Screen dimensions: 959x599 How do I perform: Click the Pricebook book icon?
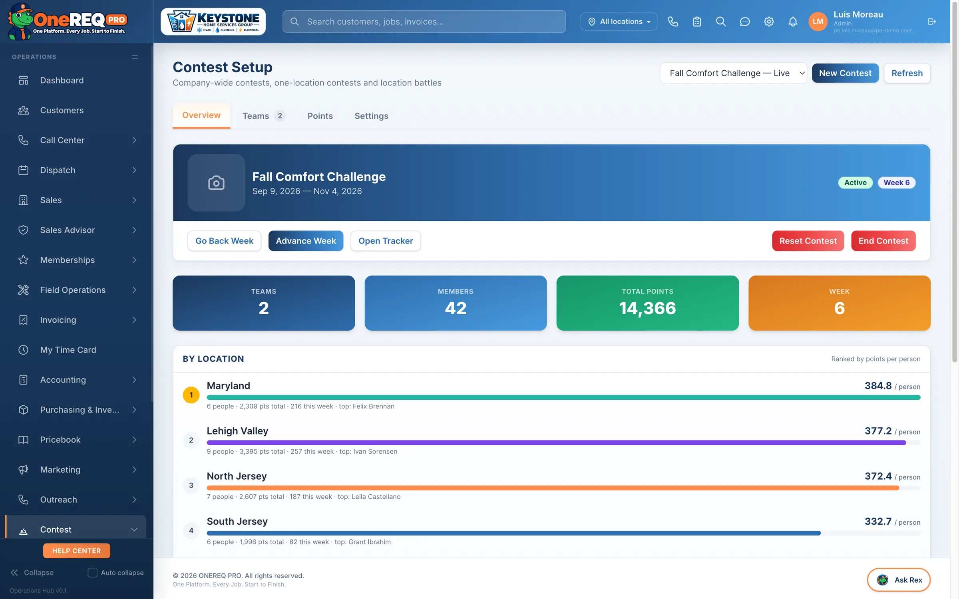pos(24,440)
